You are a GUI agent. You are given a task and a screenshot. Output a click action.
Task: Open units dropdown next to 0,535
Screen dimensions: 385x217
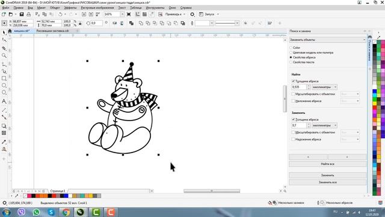pyautogui.click(x=324, y=87)
